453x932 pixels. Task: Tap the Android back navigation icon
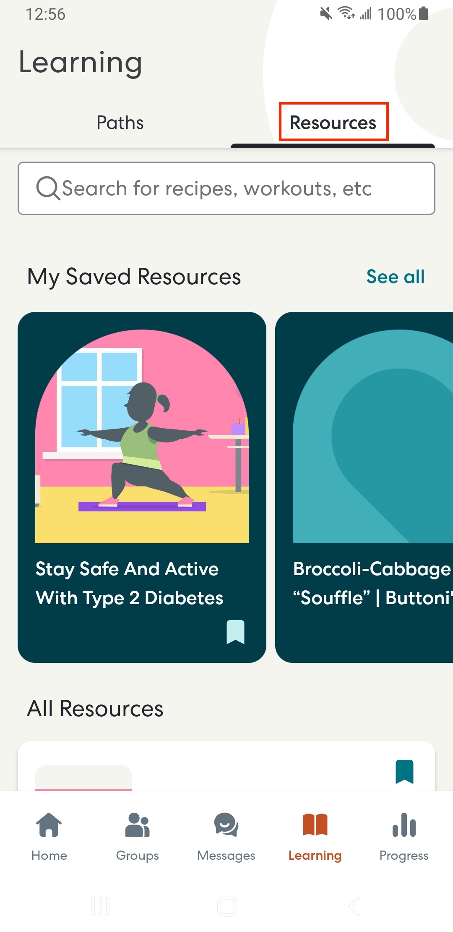354,906
